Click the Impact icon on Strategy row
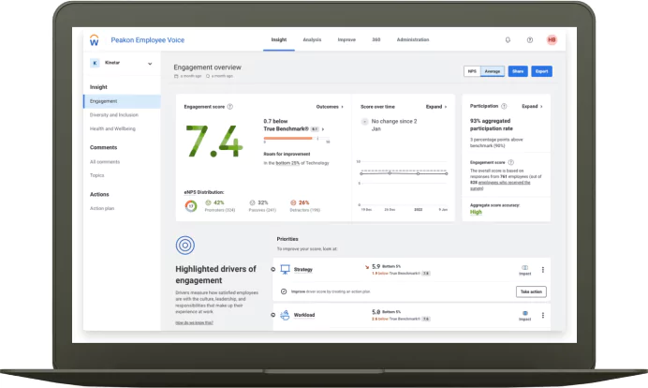Image resolution: width=648 pixels, height=388 pixels. 524,268
